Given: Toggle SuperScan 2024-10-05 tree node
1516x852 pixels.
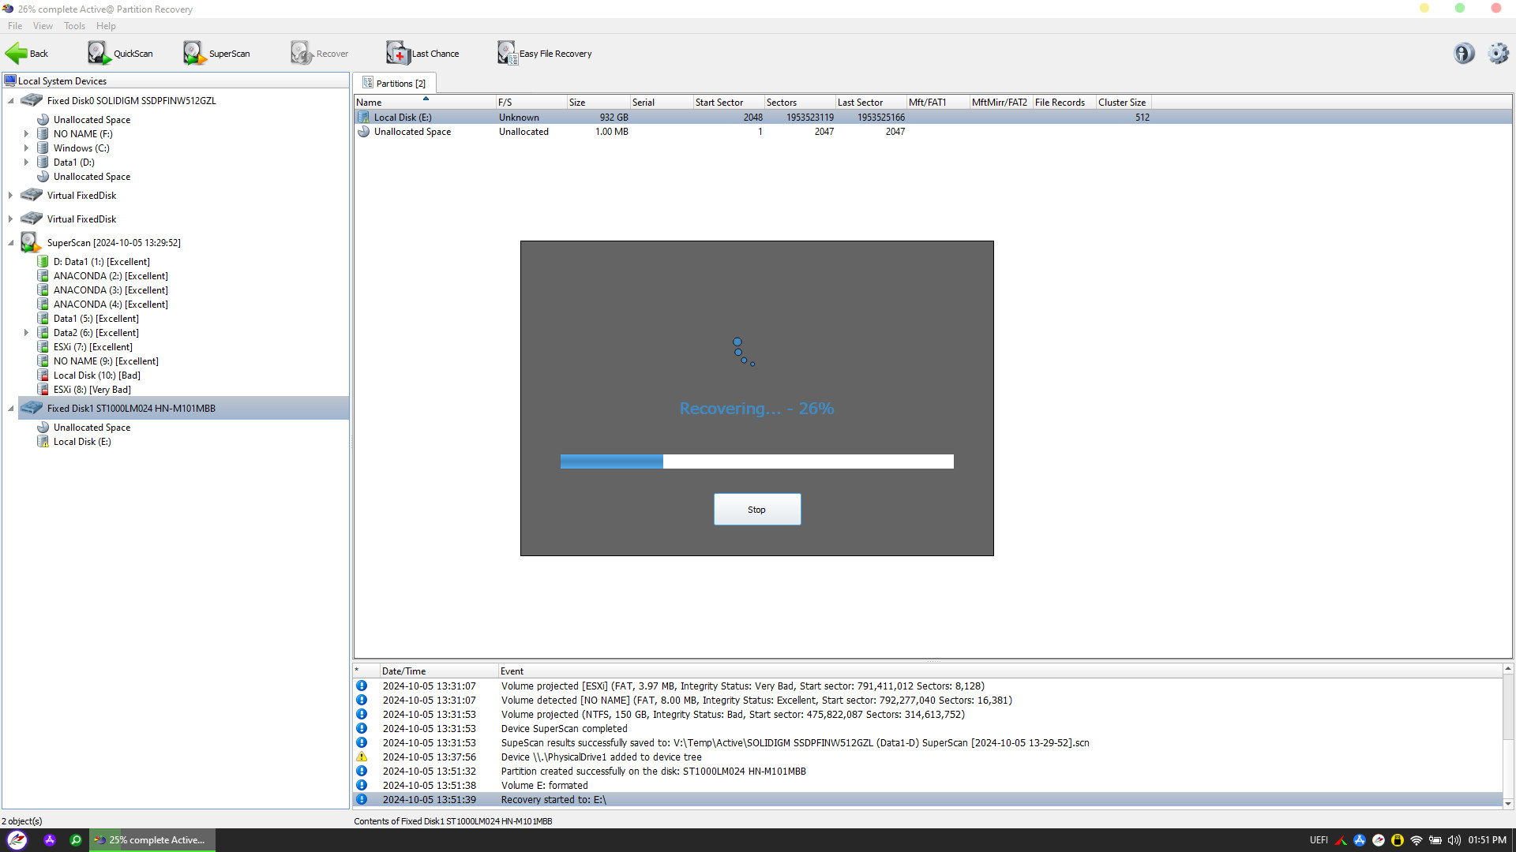Looking at the screenshot, I should pyautogui.click(x=10, y=242).
